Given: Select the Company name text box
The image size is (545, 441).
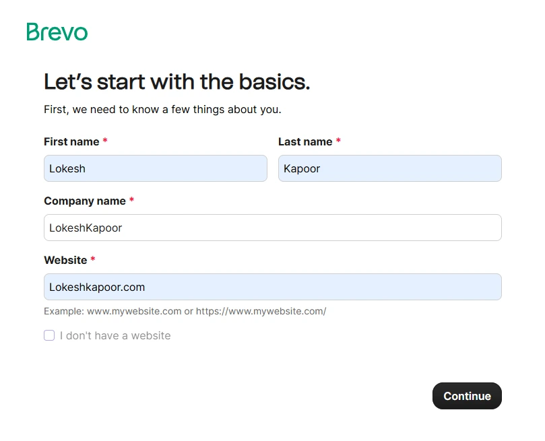Looking at the screenshot, I should pyautogui.click(x=272, y=228).
